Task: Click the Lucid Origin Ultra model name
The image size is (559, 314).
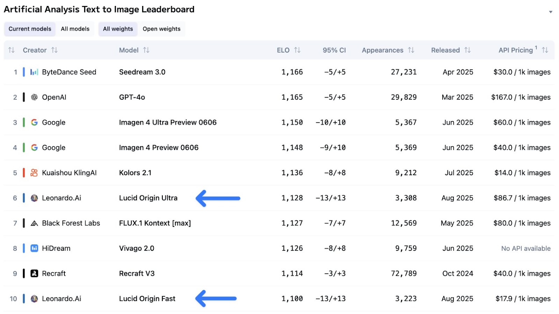Action: coord(148,198)
